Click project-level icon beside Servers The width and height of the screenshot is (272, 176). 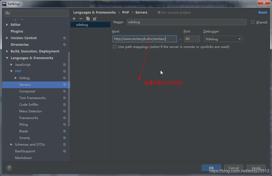[65, 85]
